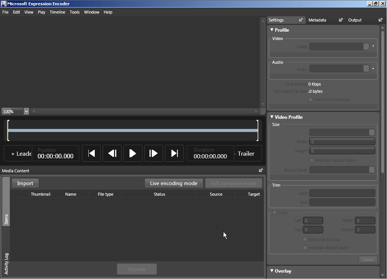This screenshot has height=279, width=387.
Task: Toggle the Crop checkbox
Action: 274,212
